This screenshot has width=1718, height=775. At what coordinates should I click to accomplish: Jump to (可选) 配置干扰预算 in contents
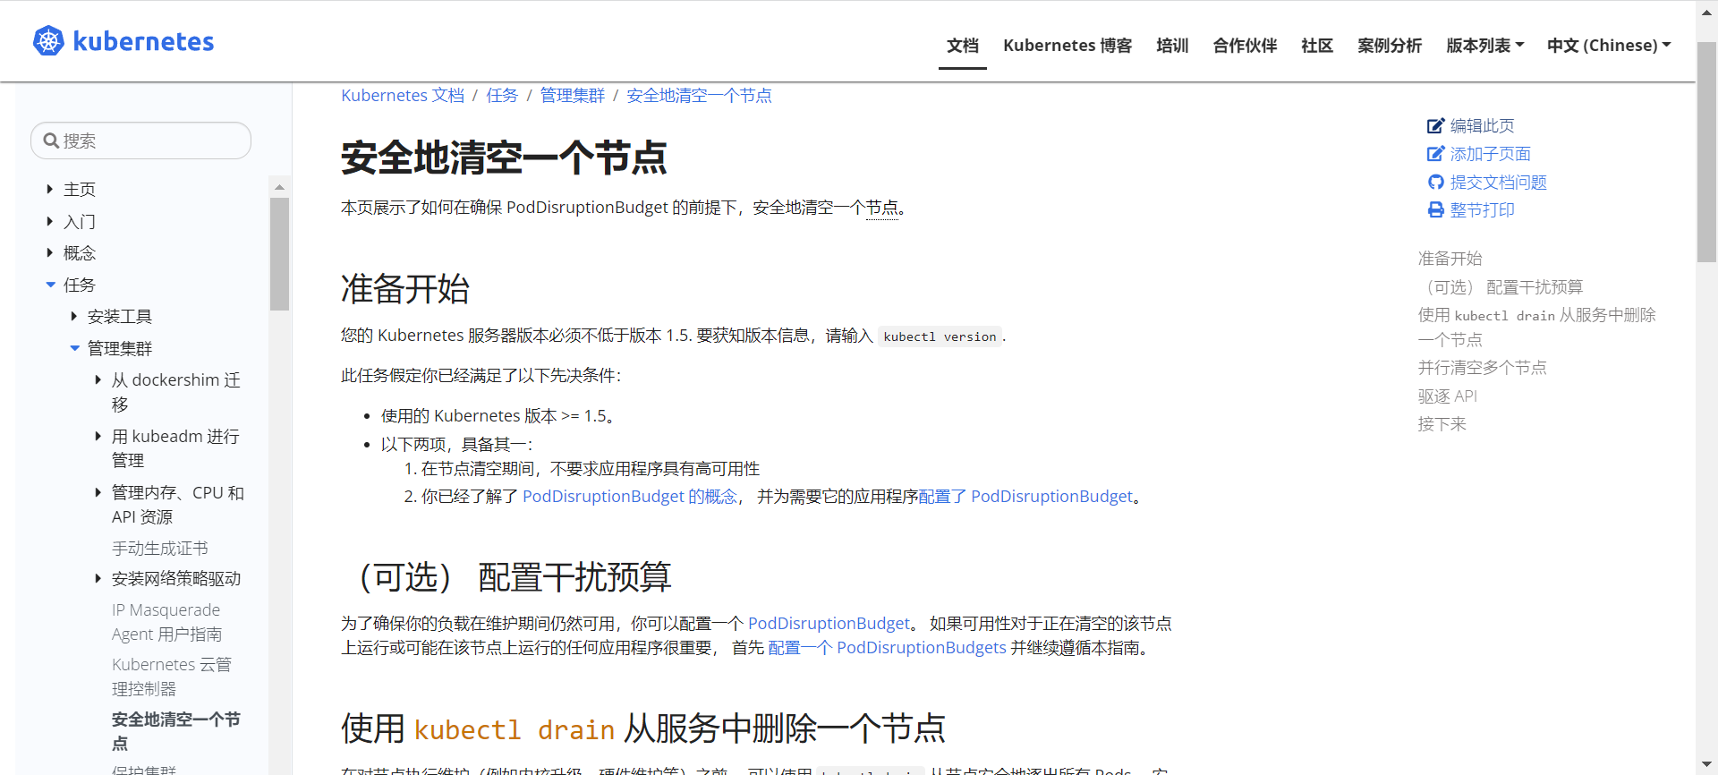point(1501,287)
